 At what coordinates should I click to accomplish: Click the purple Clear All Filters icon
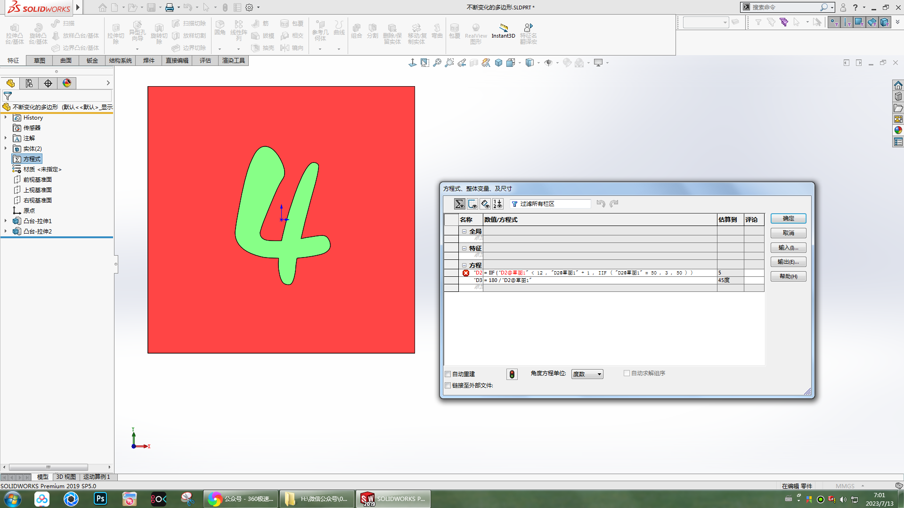click(784, 22)
